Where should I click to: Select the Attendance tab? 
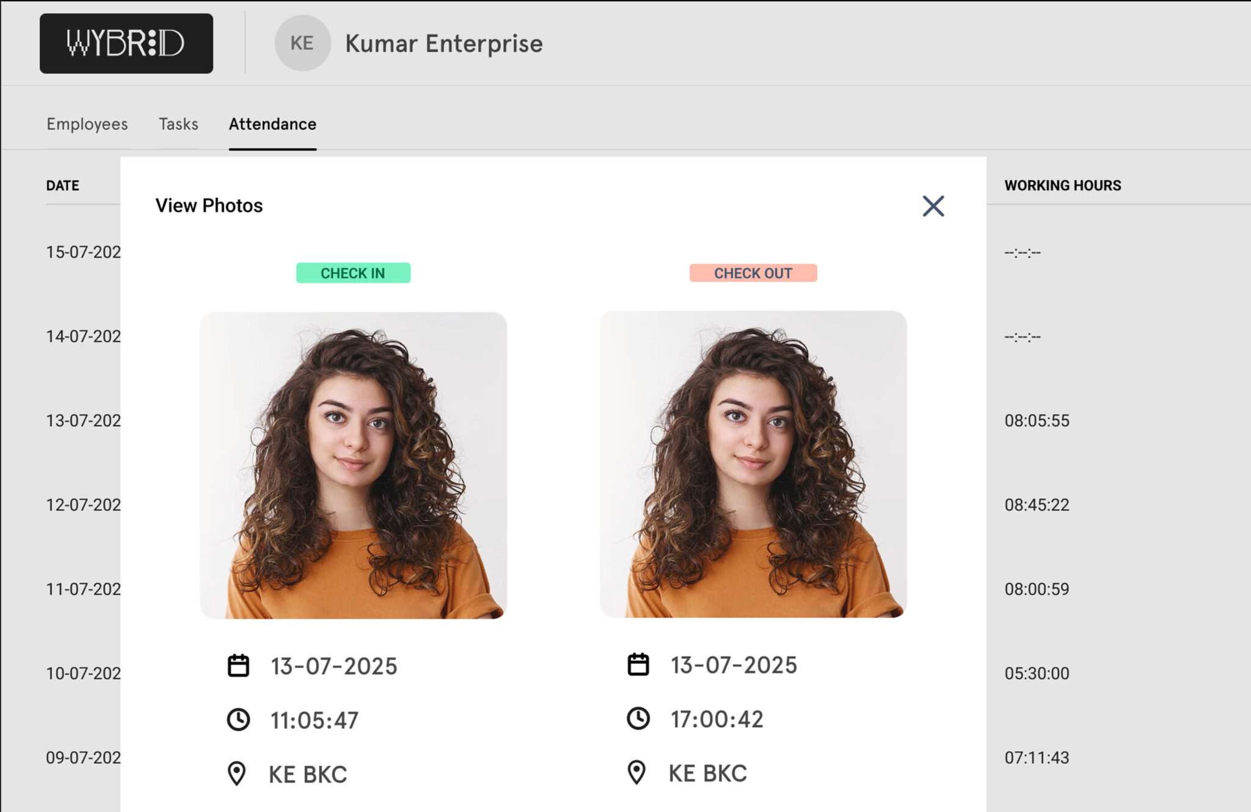[x=272, y=124]
